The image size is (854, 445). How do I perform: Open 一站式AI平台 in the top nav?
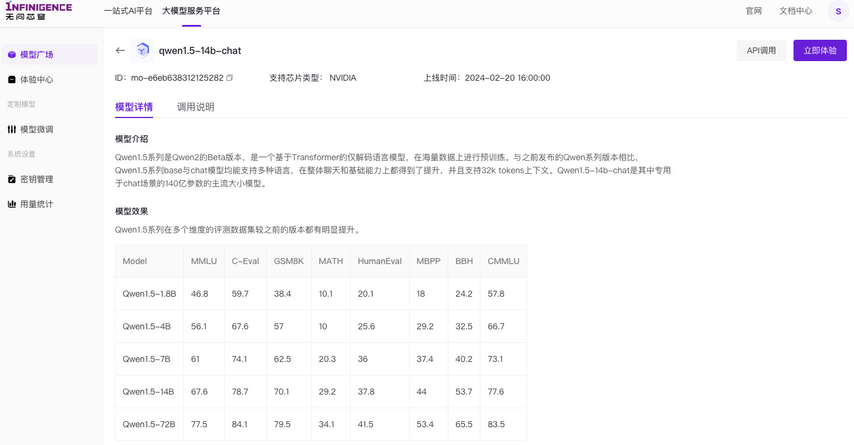128,11
